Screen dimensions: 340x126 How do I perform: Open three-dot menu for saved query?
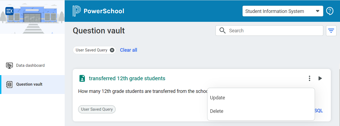click(309, 78)
